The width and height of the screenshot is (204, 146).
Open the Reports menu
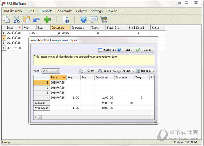coord(47,11)
